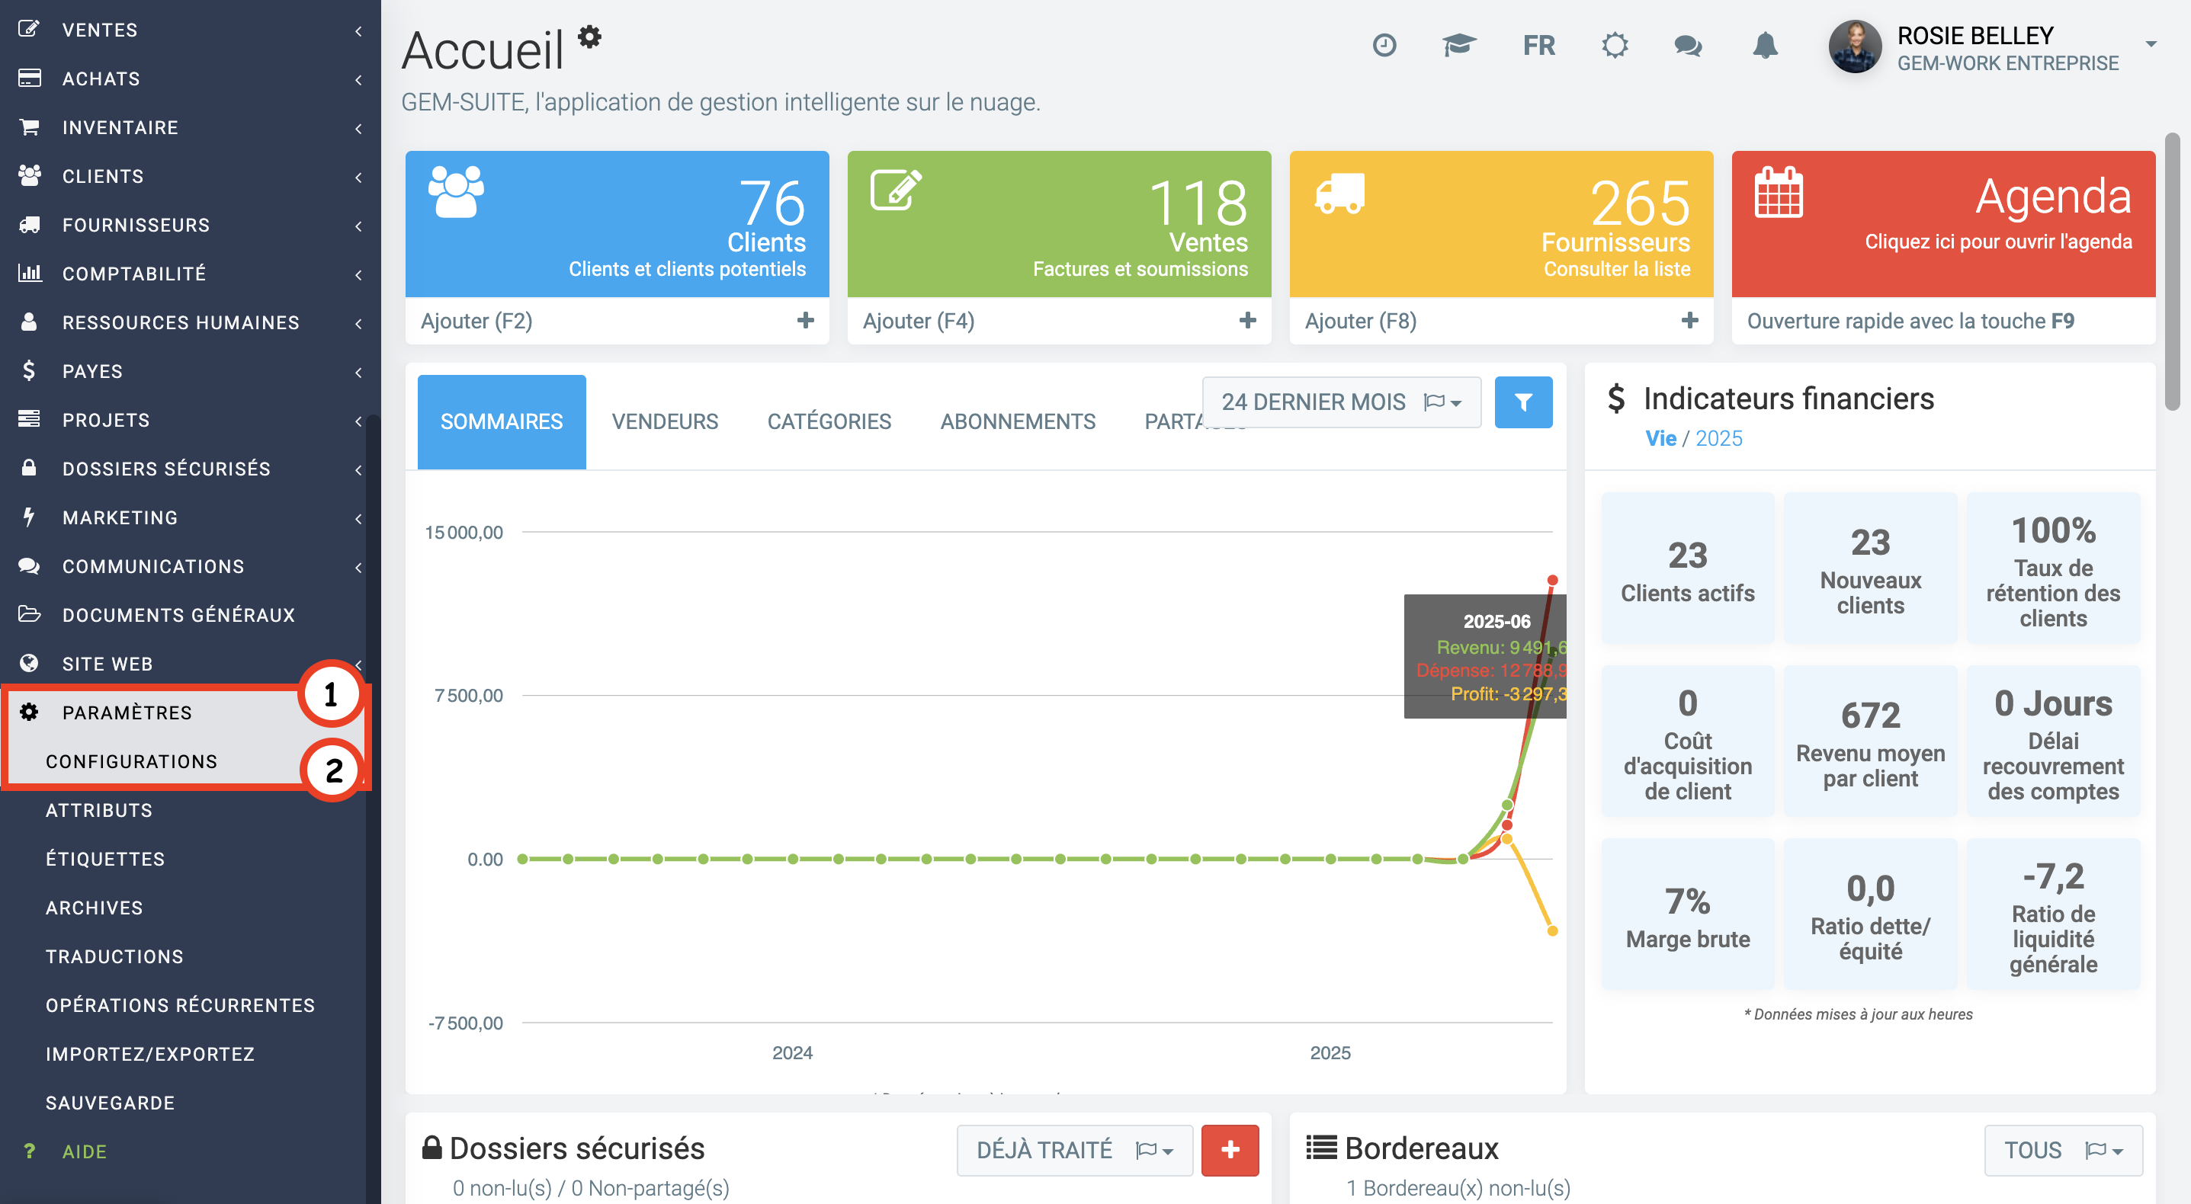The width and height of the screenshot is (2191, 1204).
Task: Open the red Agenda tile
Action: (1942, 223)
